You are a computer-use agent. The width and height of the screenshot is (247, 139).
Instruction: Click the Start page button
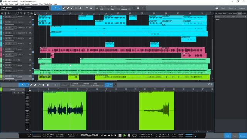click(223, 8)
